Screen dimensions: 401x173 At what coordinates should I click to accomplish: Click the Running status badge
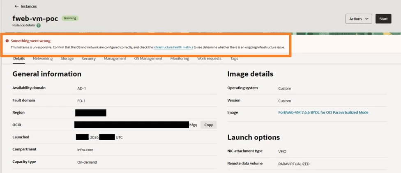pos(70,18)
